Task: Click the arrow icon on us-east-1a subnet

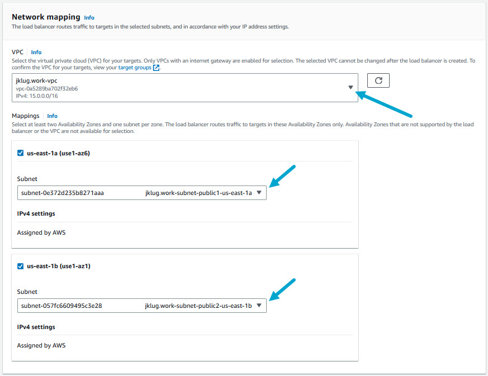Action: pyautogui.click(x=259, y=193)
